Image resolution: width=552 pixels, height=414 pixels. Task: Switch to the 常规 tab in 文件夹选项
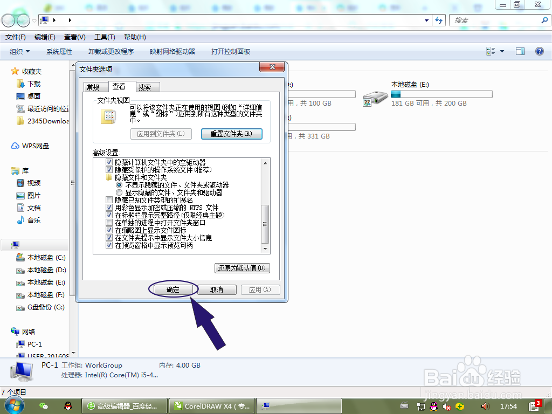pos(93,86)
